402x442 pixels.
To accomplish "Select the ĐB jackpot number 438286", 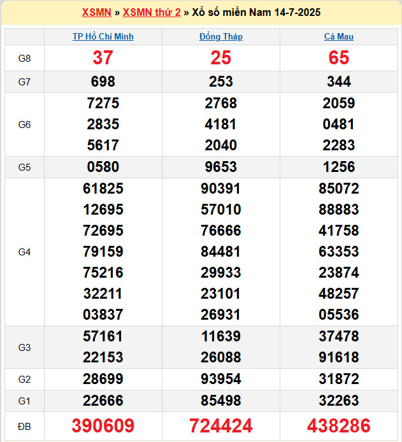I will (338, 426).
